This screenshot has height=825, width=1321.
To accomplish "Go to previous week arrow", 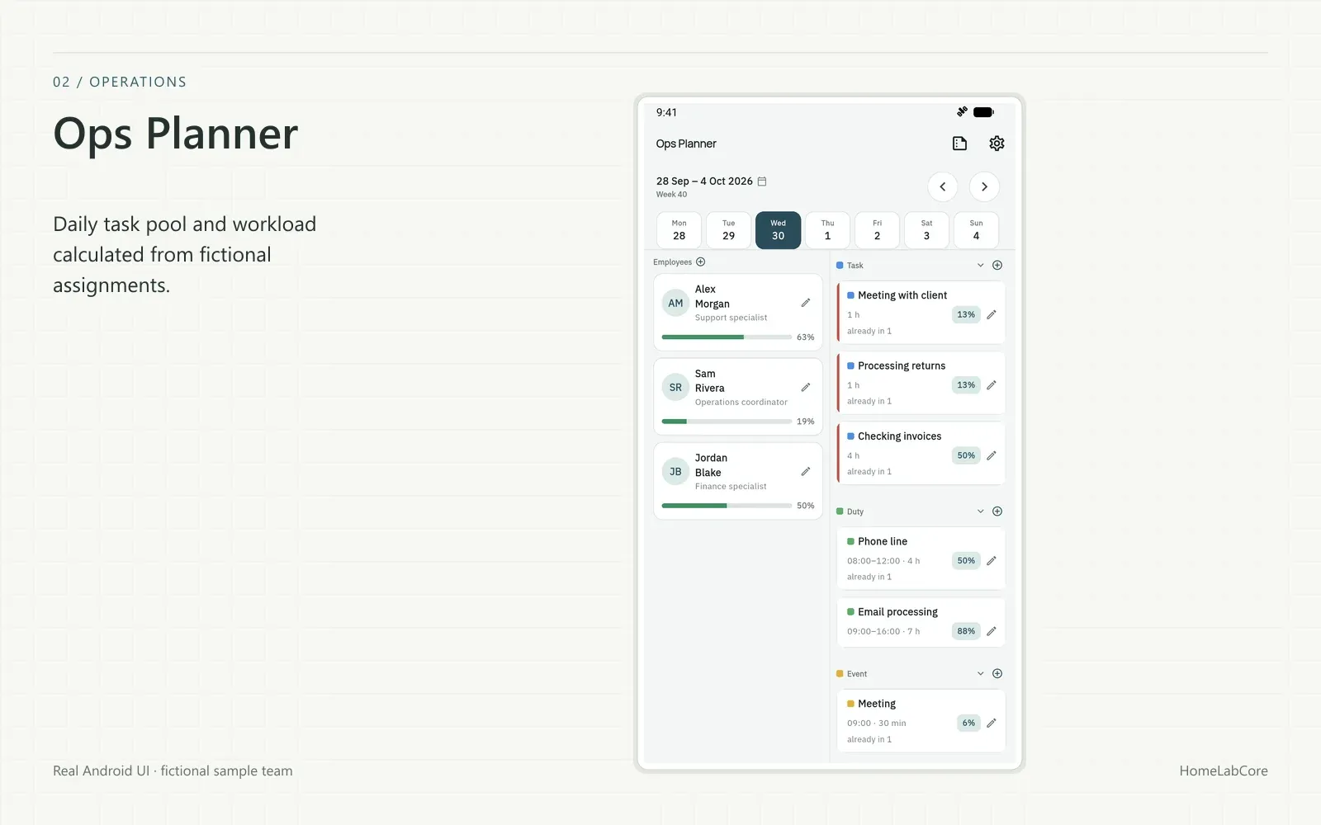I will coord(943,186).
